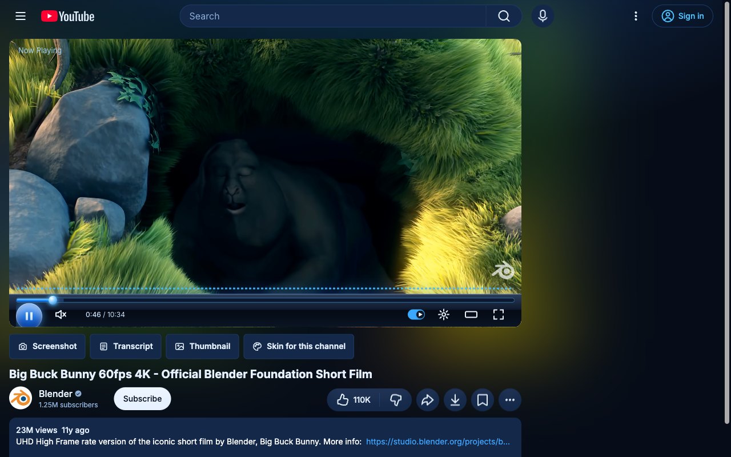
Task: Open Blender channel name link
Action: pos(55,394)
